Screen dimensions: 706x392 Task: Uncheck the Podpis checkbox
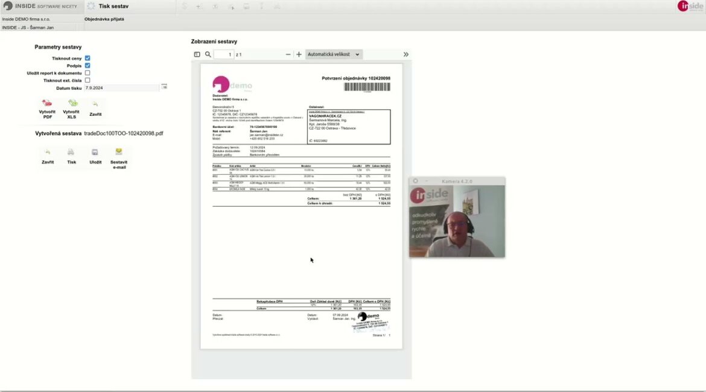coord(87,66)
